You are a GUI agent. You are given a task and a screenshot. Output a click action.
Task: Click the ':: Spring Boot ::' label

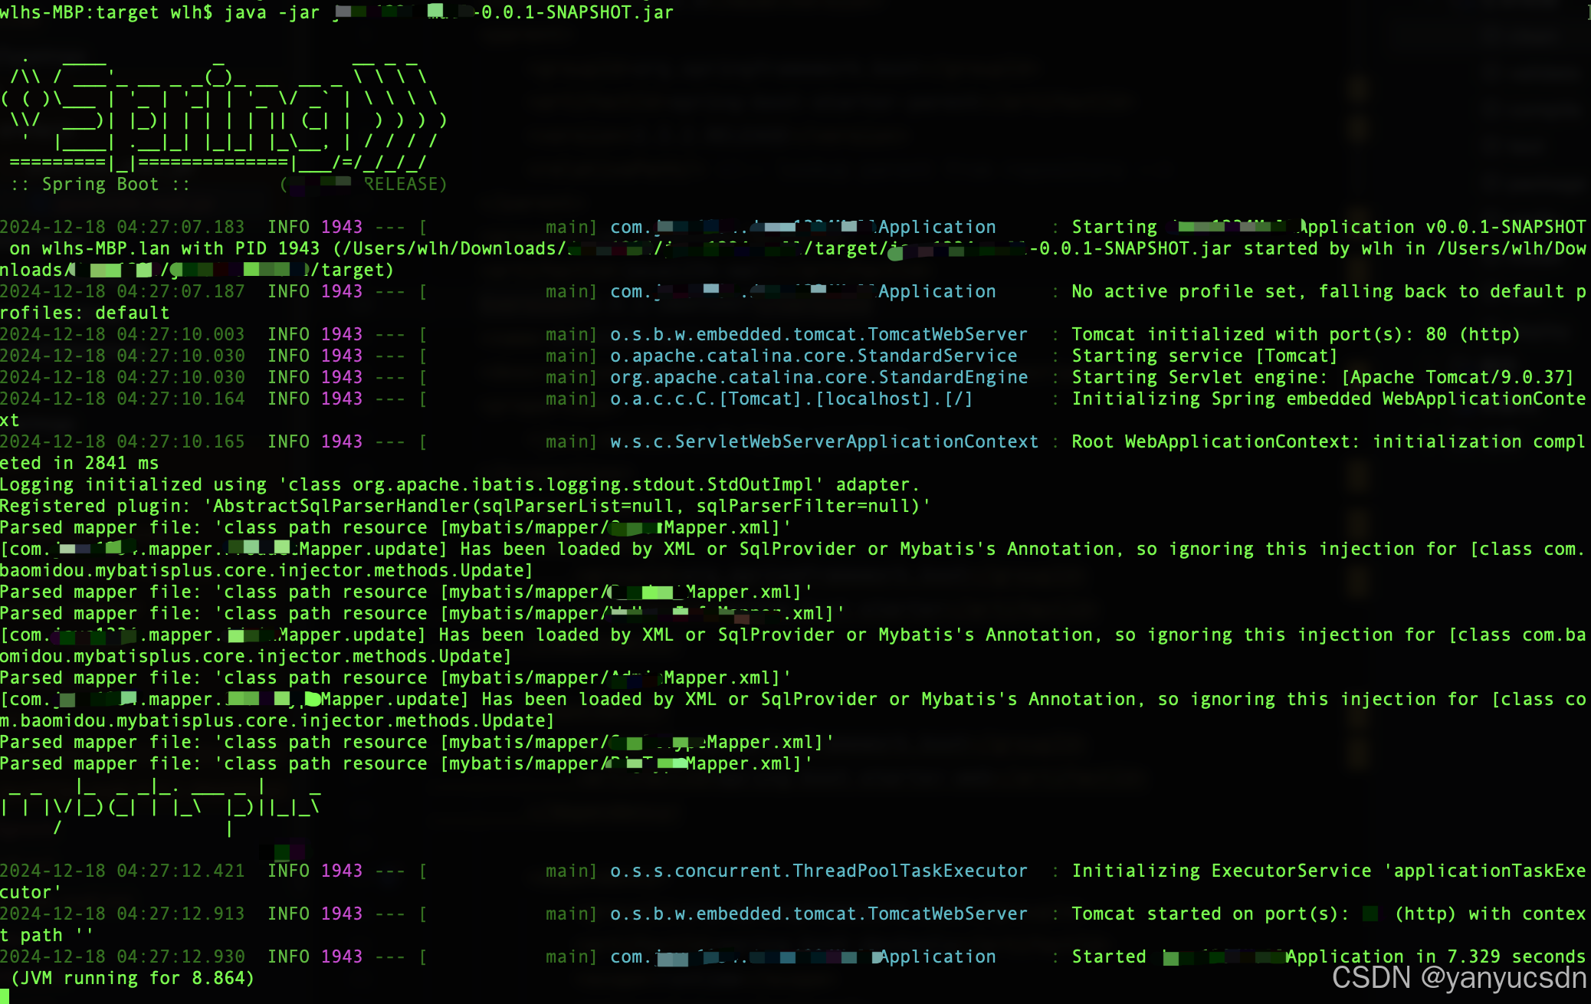point(100,185)
